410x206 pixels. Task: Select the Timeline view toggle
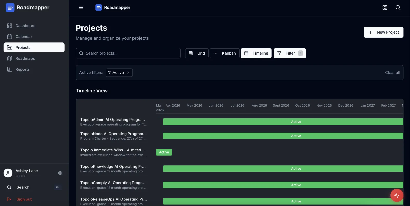click(256, 53)
